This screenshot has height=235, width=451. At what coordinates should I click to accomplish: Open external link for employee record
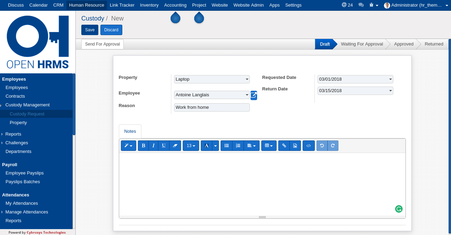[x=254, y=95]
